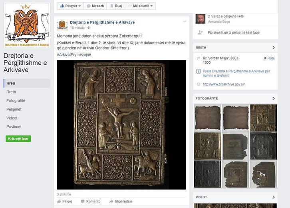Open the top-right crucifixion cover thumbnail
The image size is (290, 208).
(x=263, y=118)
